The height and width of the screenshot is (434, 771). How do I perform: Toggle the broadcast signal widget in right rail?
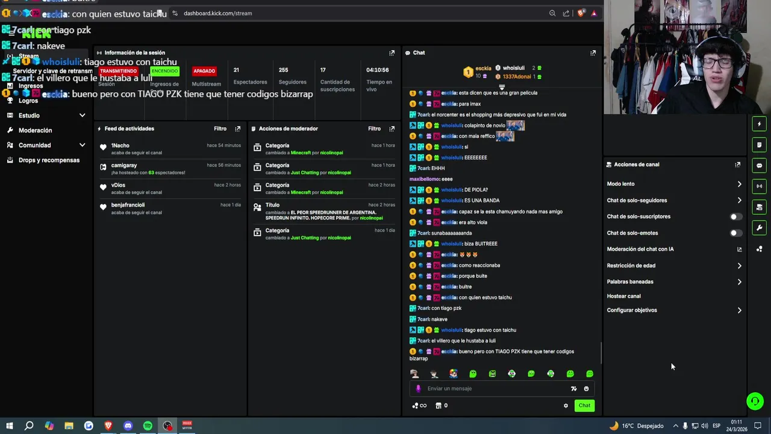click(759, 186)
